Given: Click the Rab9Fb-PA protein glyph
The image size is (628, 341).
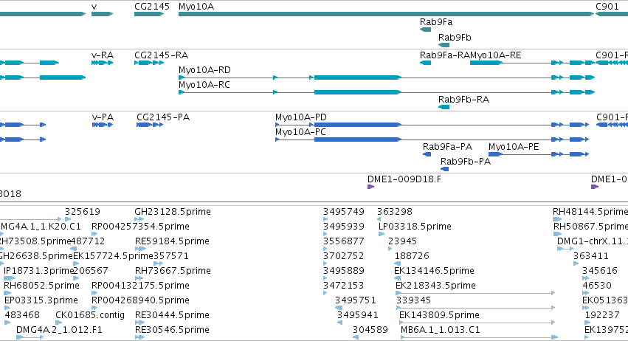Looking at the screenshot, I should (444, 169).
